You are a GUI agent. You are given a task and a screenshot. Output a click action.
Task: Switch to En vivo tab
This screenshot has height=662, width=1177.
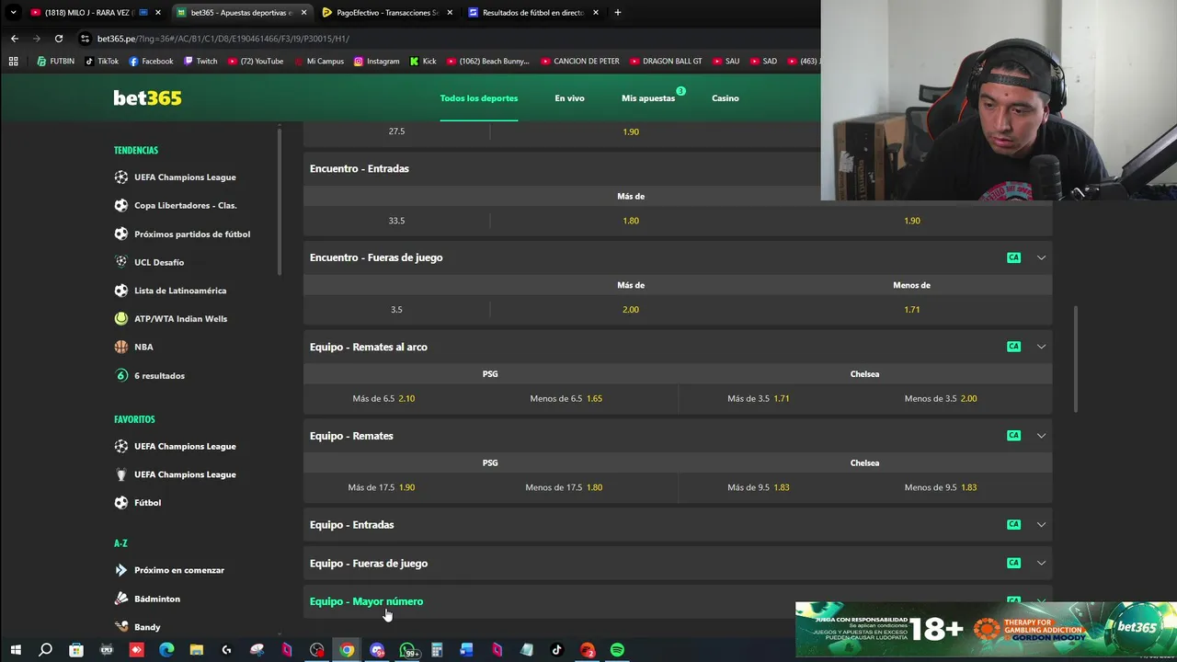tap(569, 98)
